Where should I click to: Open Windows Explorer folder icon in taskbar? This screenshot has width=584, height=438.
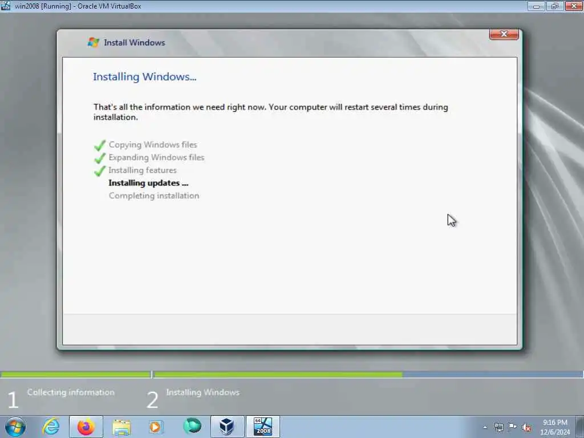pyautogui.click(x=121, y=427)
